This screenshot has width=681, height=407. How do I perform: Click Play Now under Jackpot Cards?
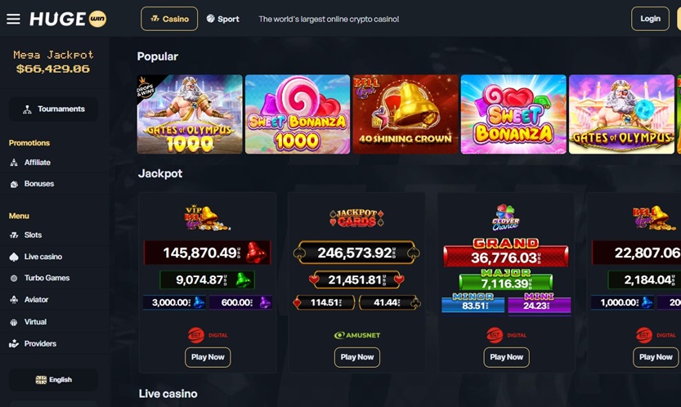pyautogui.click(x=357, y=357)
